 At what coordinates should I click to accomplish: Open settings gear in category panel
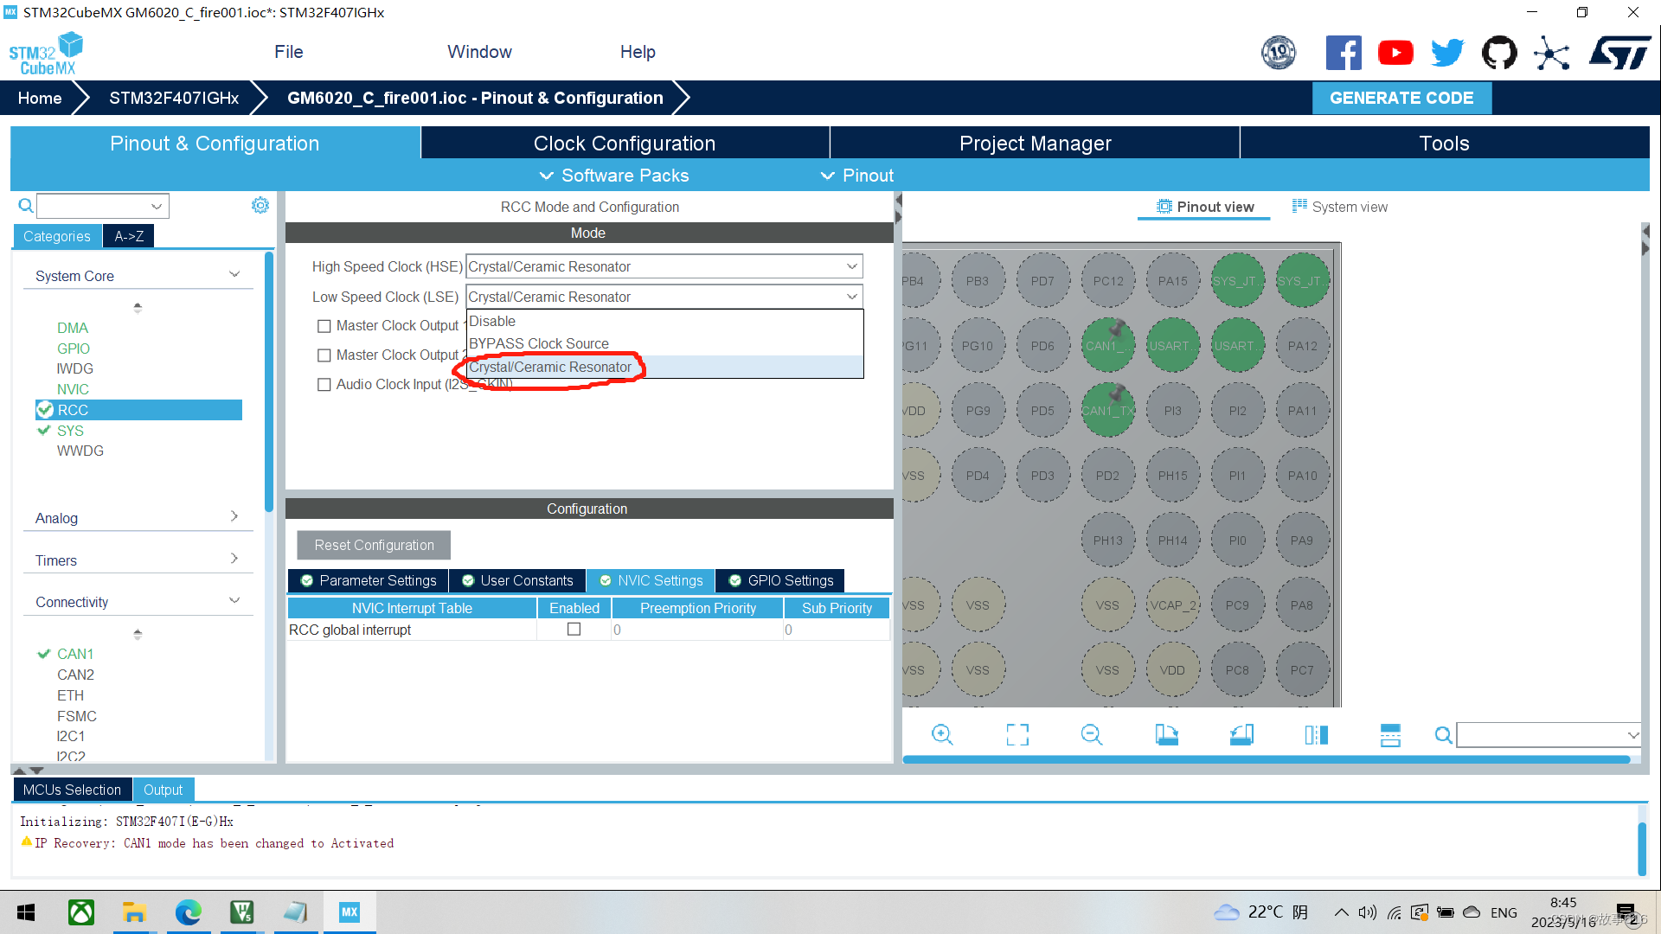click(260, 205)
